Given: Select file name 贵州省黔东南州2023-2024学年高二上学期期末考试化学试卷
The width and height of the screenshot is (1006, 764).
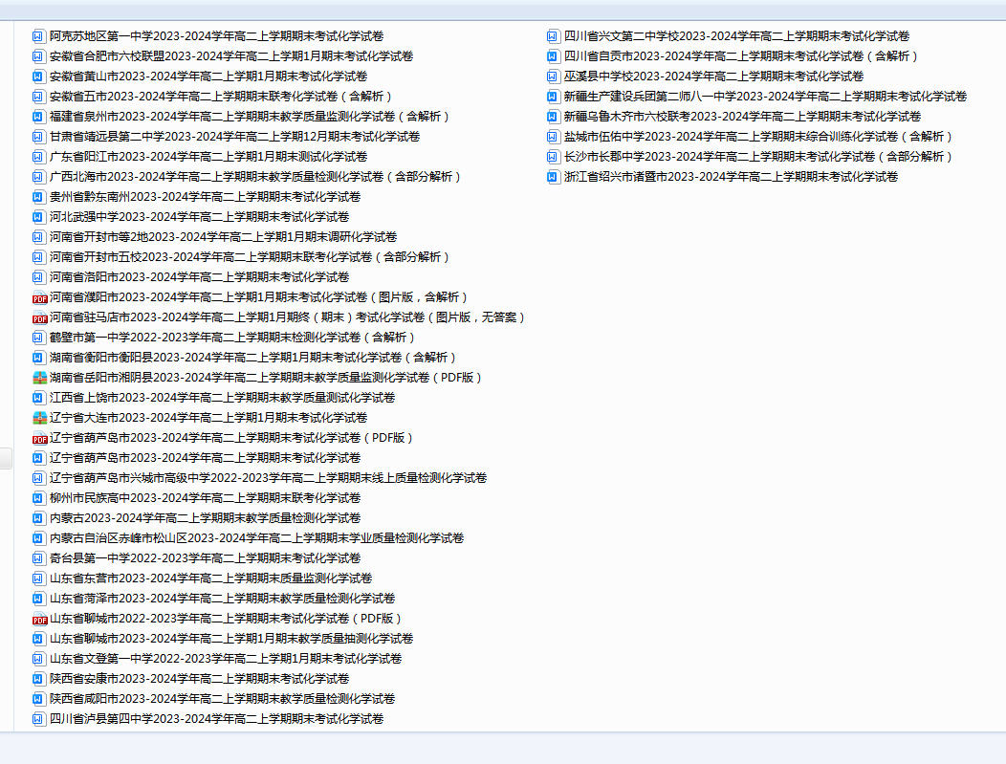Looking at the screenshot, I should coord(206,197).
